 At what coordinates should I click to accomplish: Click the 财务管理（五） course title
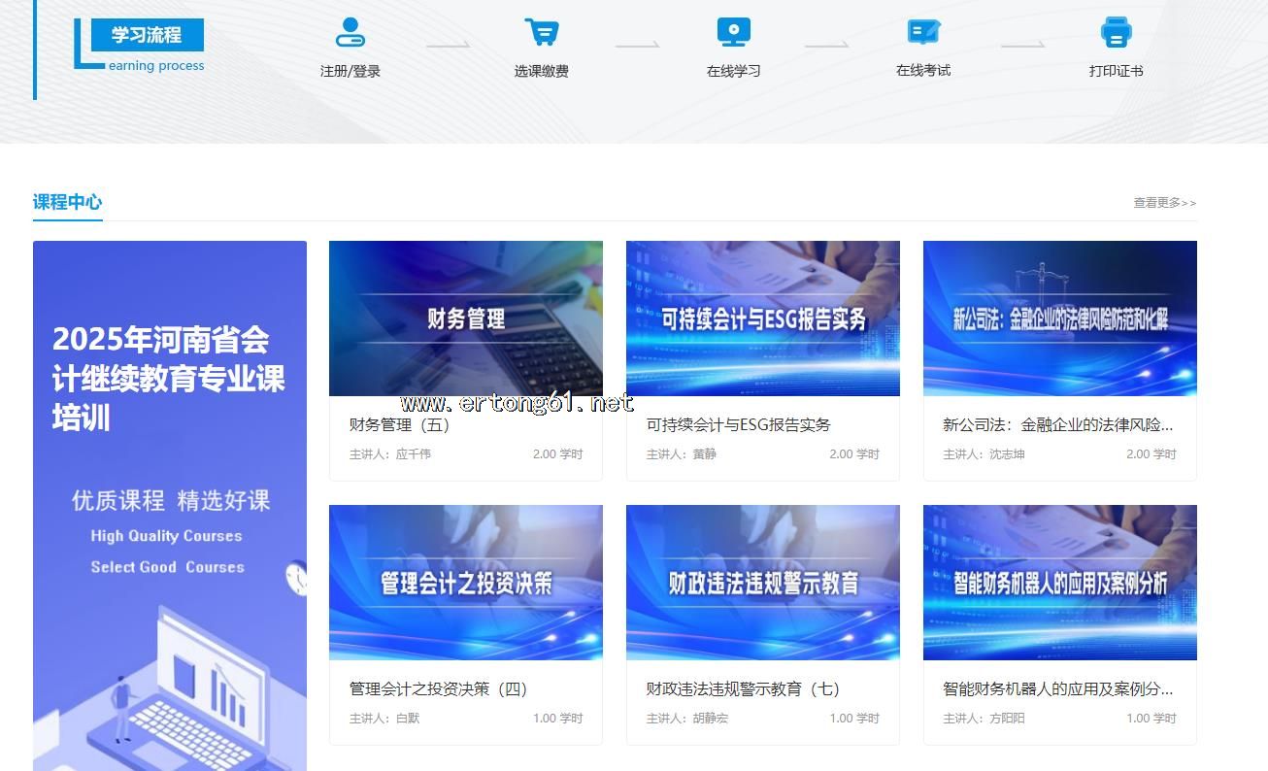[400, 425]
